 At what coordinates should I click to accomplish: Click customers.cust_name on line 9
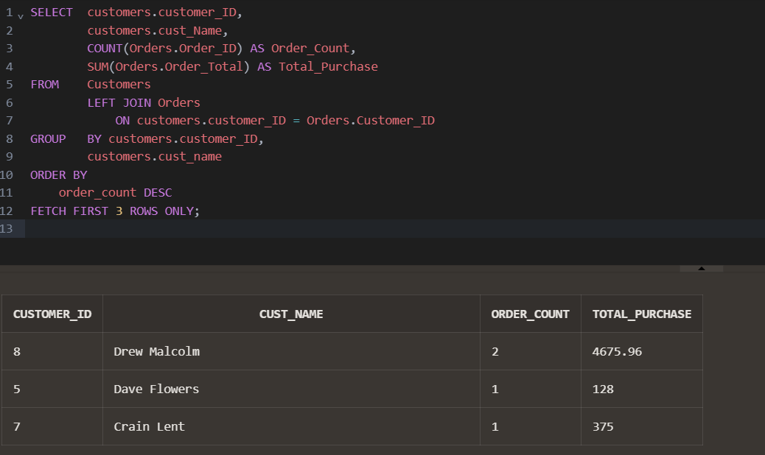154,156
